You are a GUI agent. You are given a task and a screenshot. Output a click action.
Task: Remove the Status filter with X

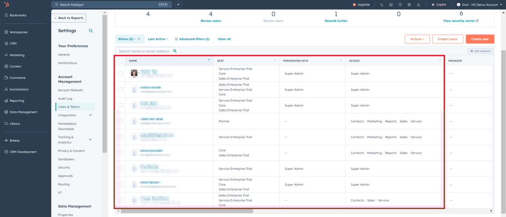coord(139,39)
